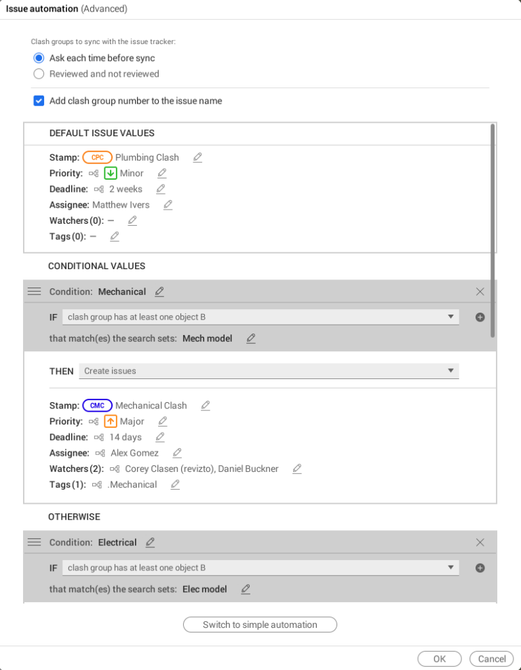The image size is (521, 670).
Task: Edit the CPC Plumbing Clash stamp
Action: 197,157
